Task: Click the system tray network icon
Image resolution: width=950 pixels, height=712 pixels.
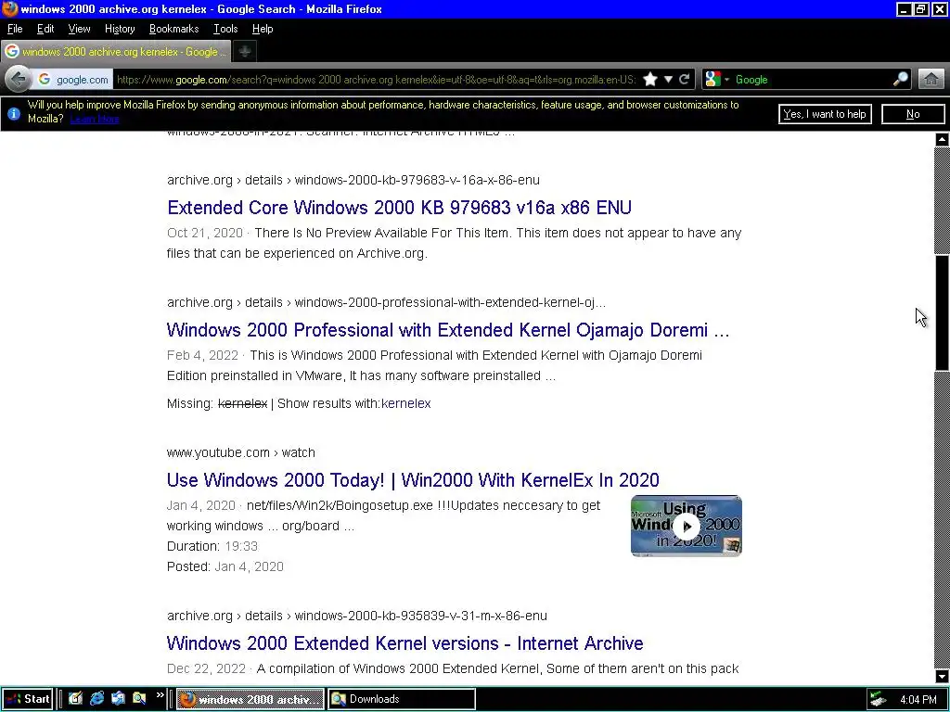Action: [878, 699]
